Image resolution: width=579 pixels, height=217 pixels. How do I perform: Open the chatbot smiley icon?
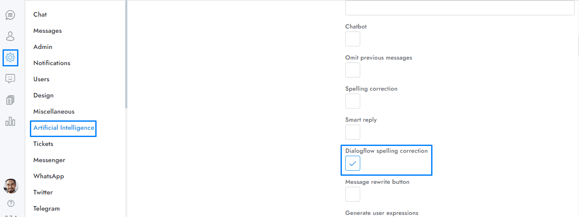pos(10,79)
